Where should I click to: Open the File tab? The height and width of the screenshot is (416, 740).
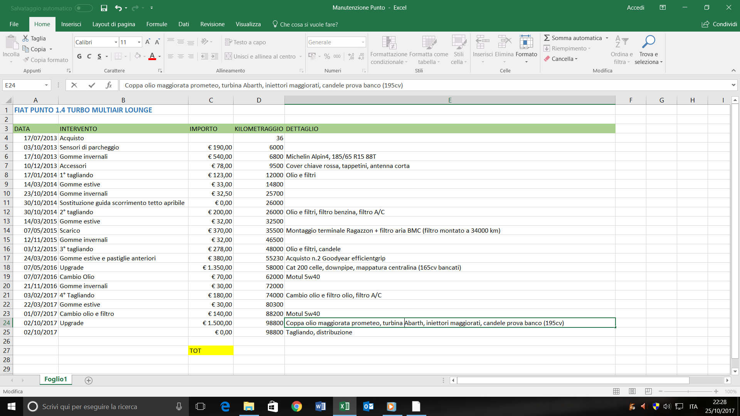(x=14, y=24)
